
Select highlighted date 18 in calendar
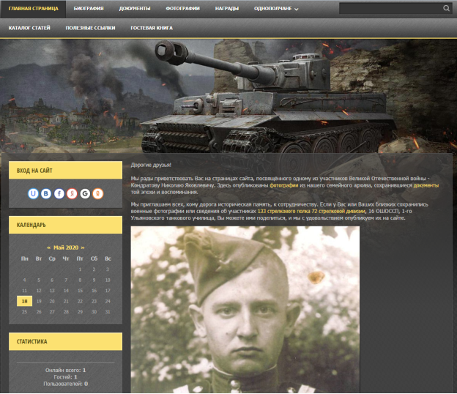click(24, 301)
